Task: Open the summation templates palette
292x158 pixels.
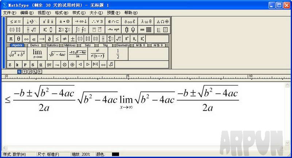Action: [64, 30]
